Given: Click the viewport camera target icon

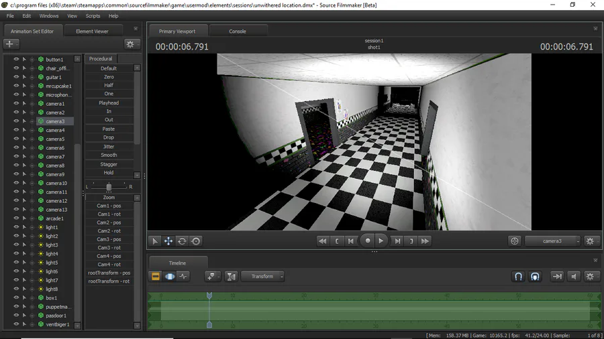Looking at the screenshot, I should tap(515, 241).
